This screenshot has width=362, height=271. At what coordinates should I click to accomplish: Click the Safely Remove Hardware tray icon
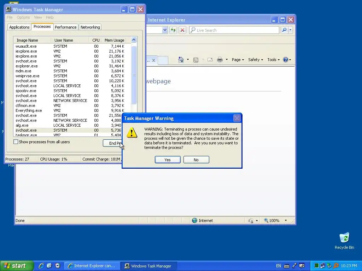[329, 266]
